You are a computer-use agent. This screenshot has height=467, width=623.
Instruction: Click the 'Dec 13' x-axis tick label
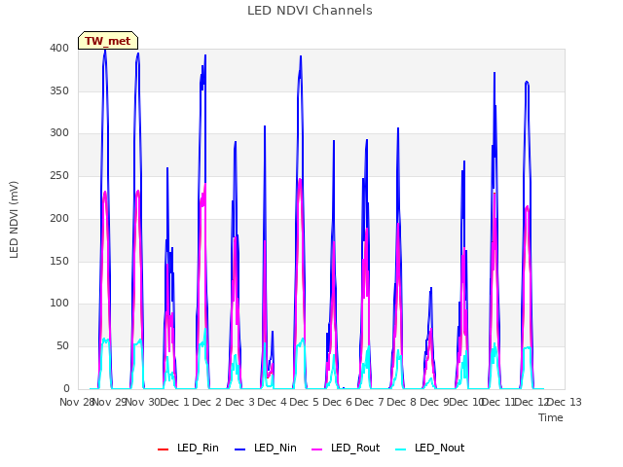(565, 402)
